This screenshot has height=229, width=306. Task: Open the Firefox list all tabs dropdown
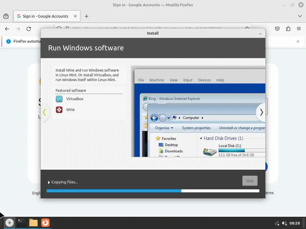click(x=300, y=16)
